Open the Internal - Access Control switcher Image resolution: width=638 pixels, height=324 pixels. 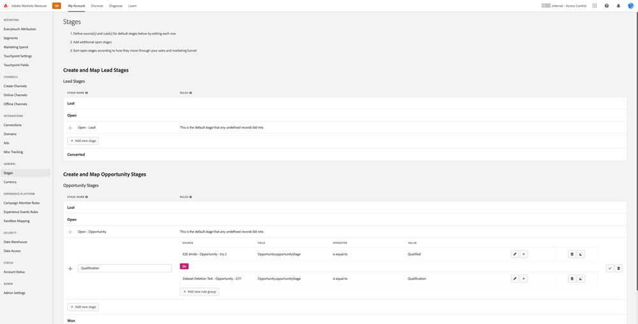(568, 6)
